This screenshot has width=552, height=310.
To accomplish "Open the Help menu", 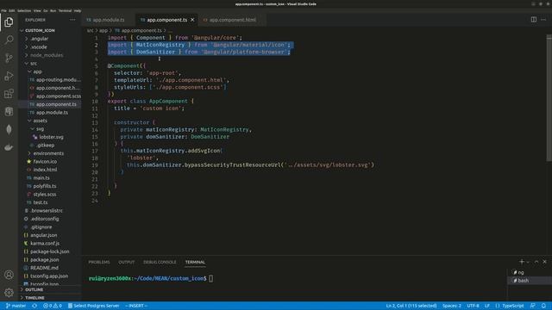I will 78,11.
